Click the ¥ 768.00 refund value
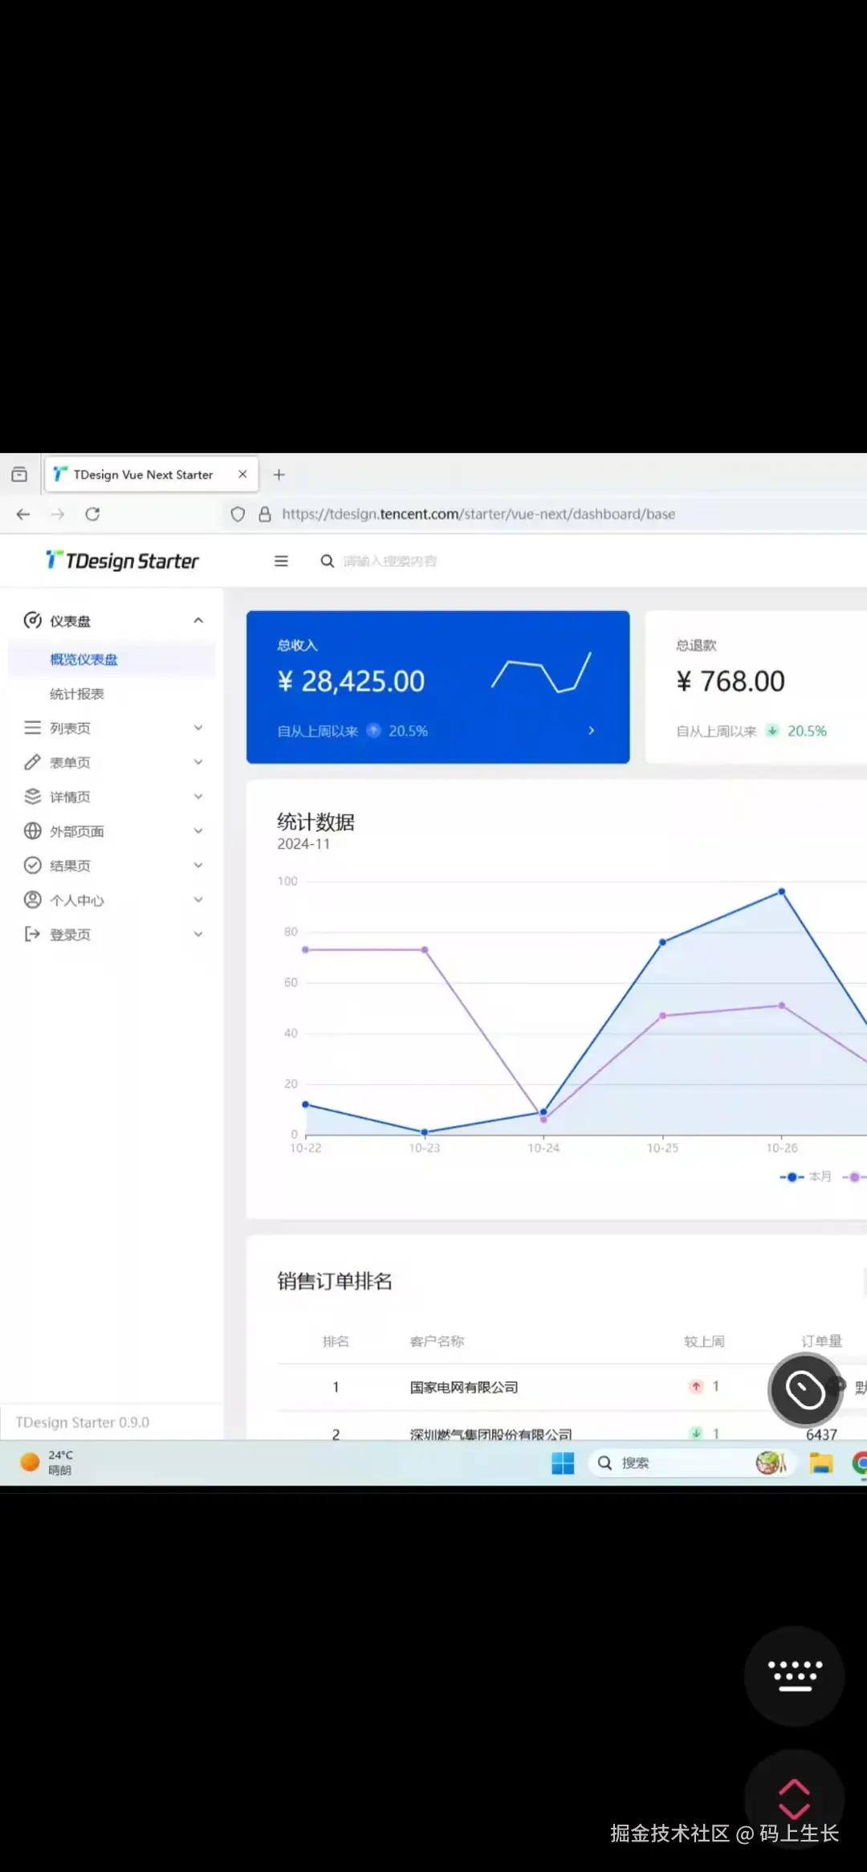Screen dimensions: 867x1872 point(731,682)
